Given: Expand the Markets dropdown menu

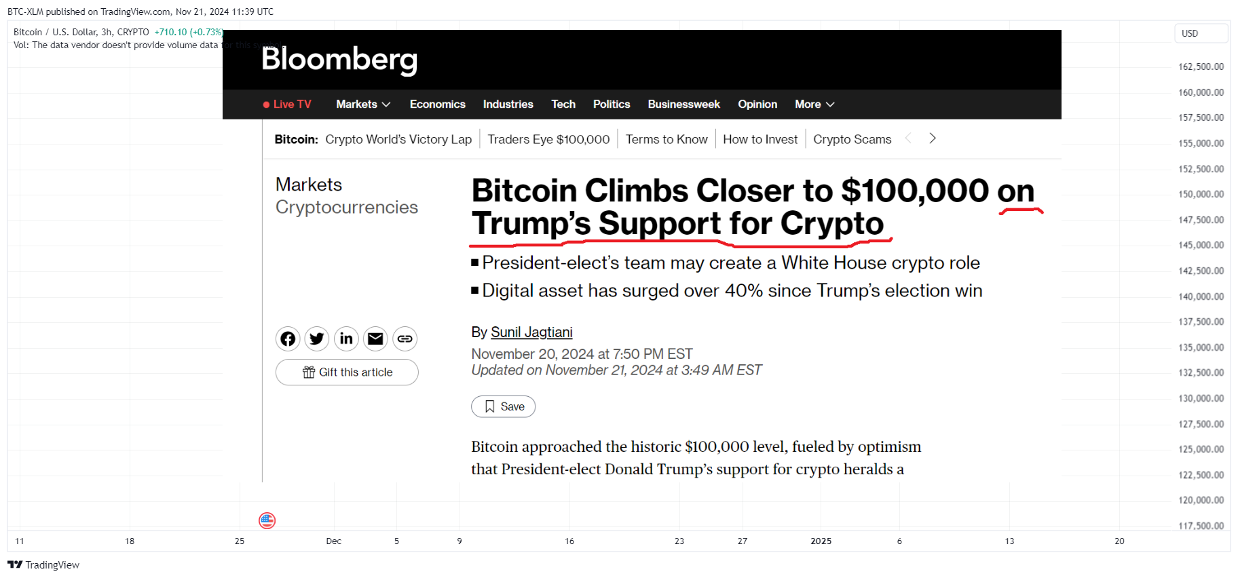Looking at the screenshot, I should [363, 104].
